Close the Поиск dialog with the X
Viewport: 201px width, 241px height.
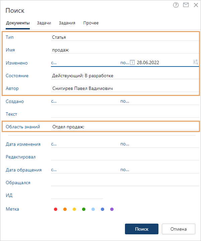(x=196, y=5)
